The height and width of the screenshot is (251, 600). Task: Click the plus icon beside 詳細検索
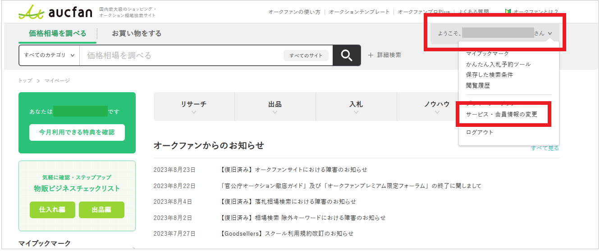(371, 55)
